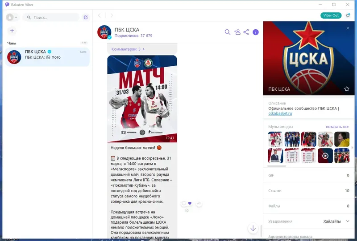Click 'показать все' multimedia link
The image size is (357, 241).
click(337, 127)
